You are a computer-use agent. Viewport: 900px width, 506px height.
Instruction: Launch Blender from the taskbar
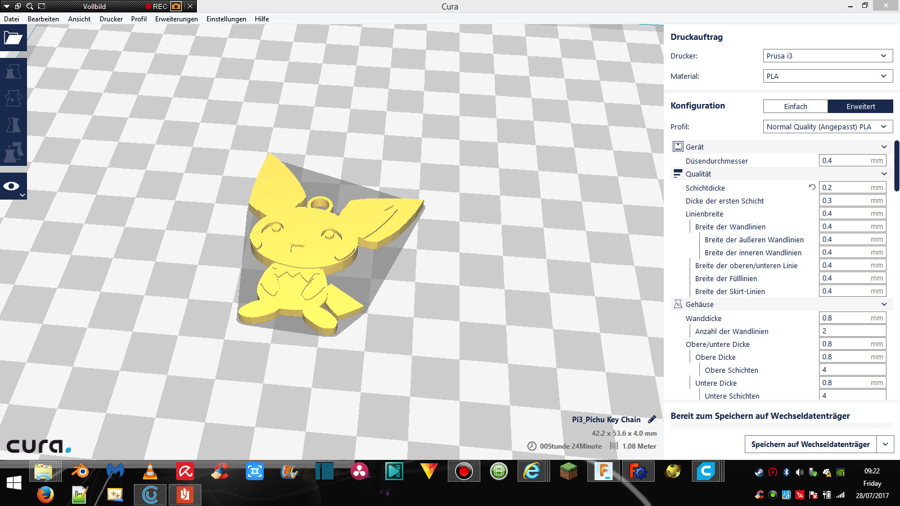[79, 471]
